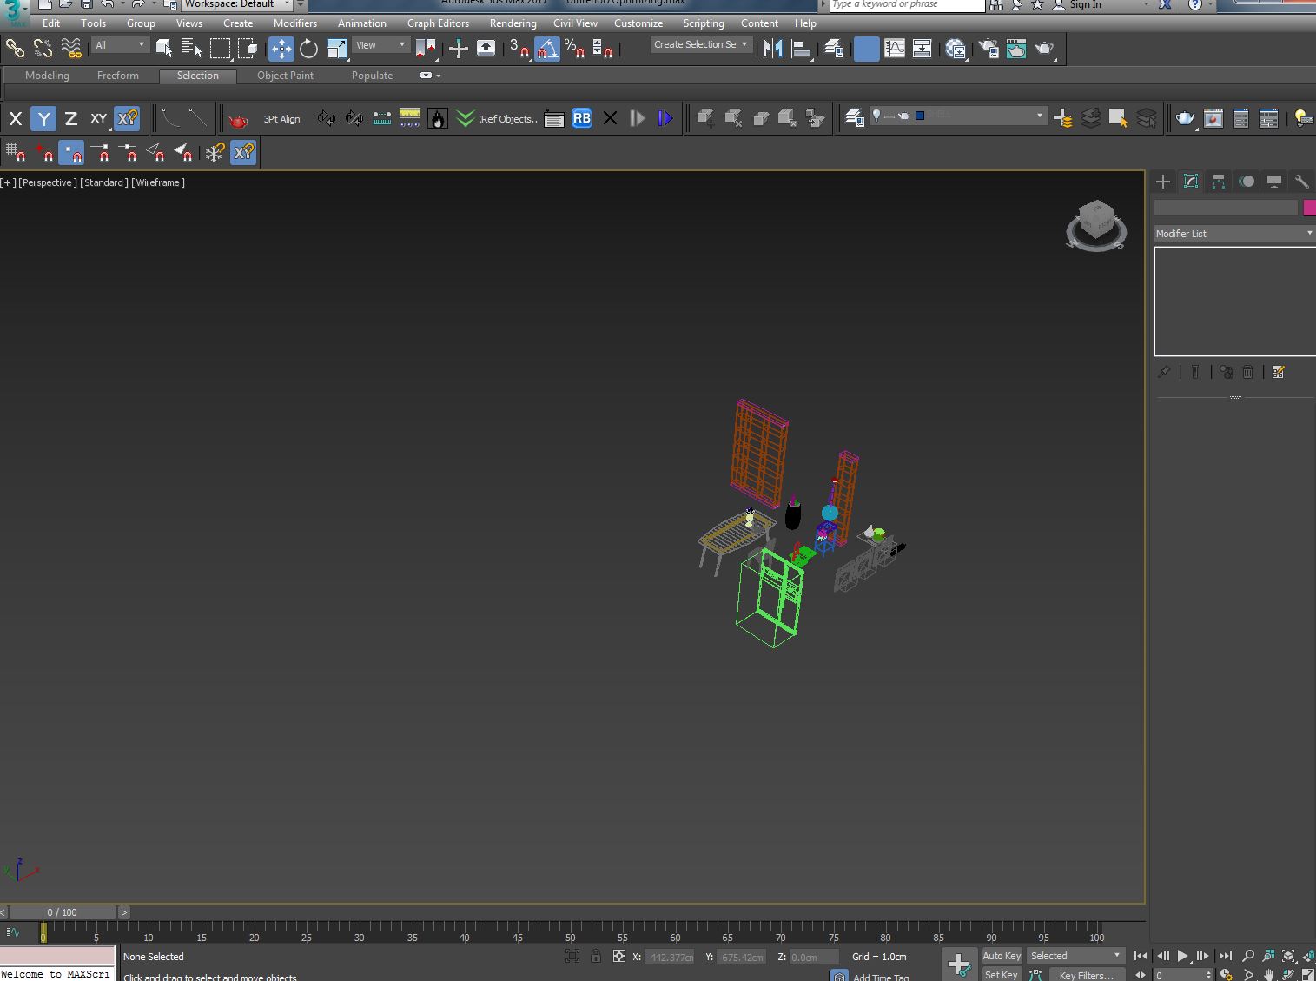
Task: Open the Utilities wrench panel tab
Action: (1301, 181)
